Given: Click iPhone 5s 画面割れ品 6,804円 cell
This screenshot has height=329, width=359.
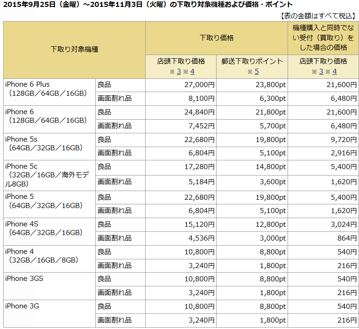Looking at the screenshot, I should 181,153.
